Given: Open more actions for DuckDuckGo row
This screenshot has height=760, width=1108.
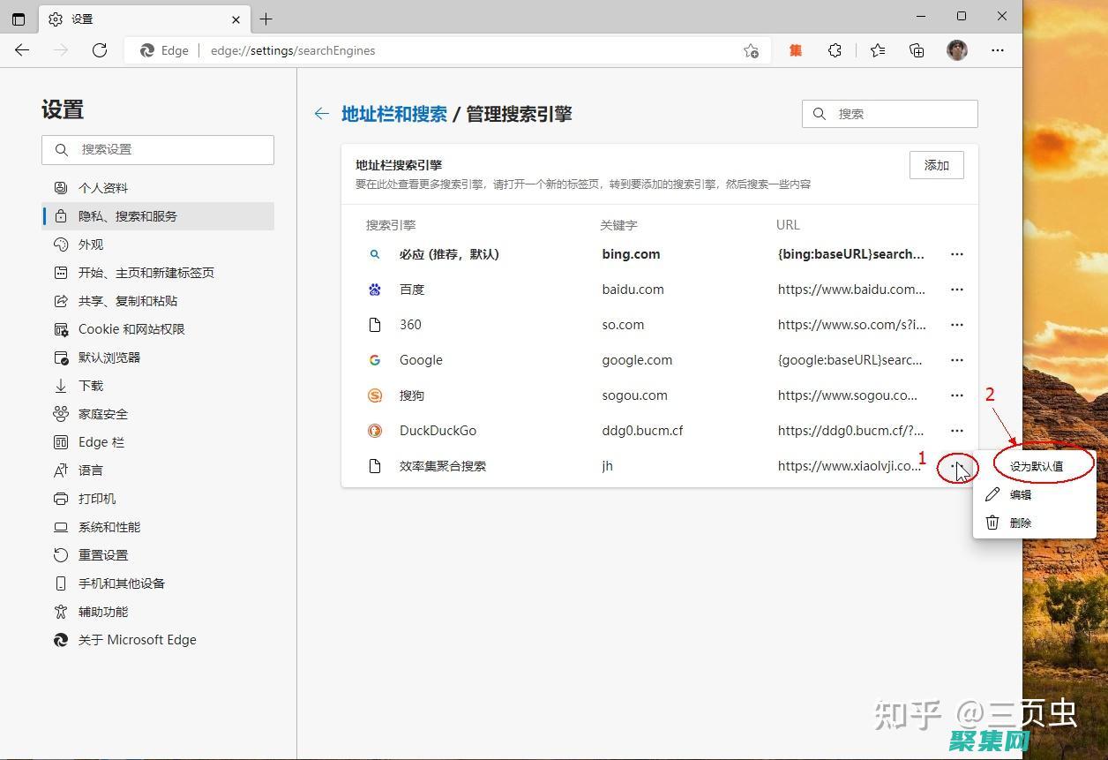Looking at the screenshot, I should tap(957, 431).
